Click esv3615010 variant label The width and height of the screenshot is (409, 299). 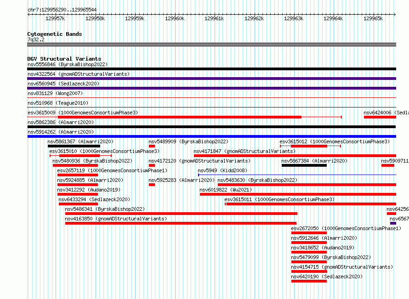pos(104,151)
